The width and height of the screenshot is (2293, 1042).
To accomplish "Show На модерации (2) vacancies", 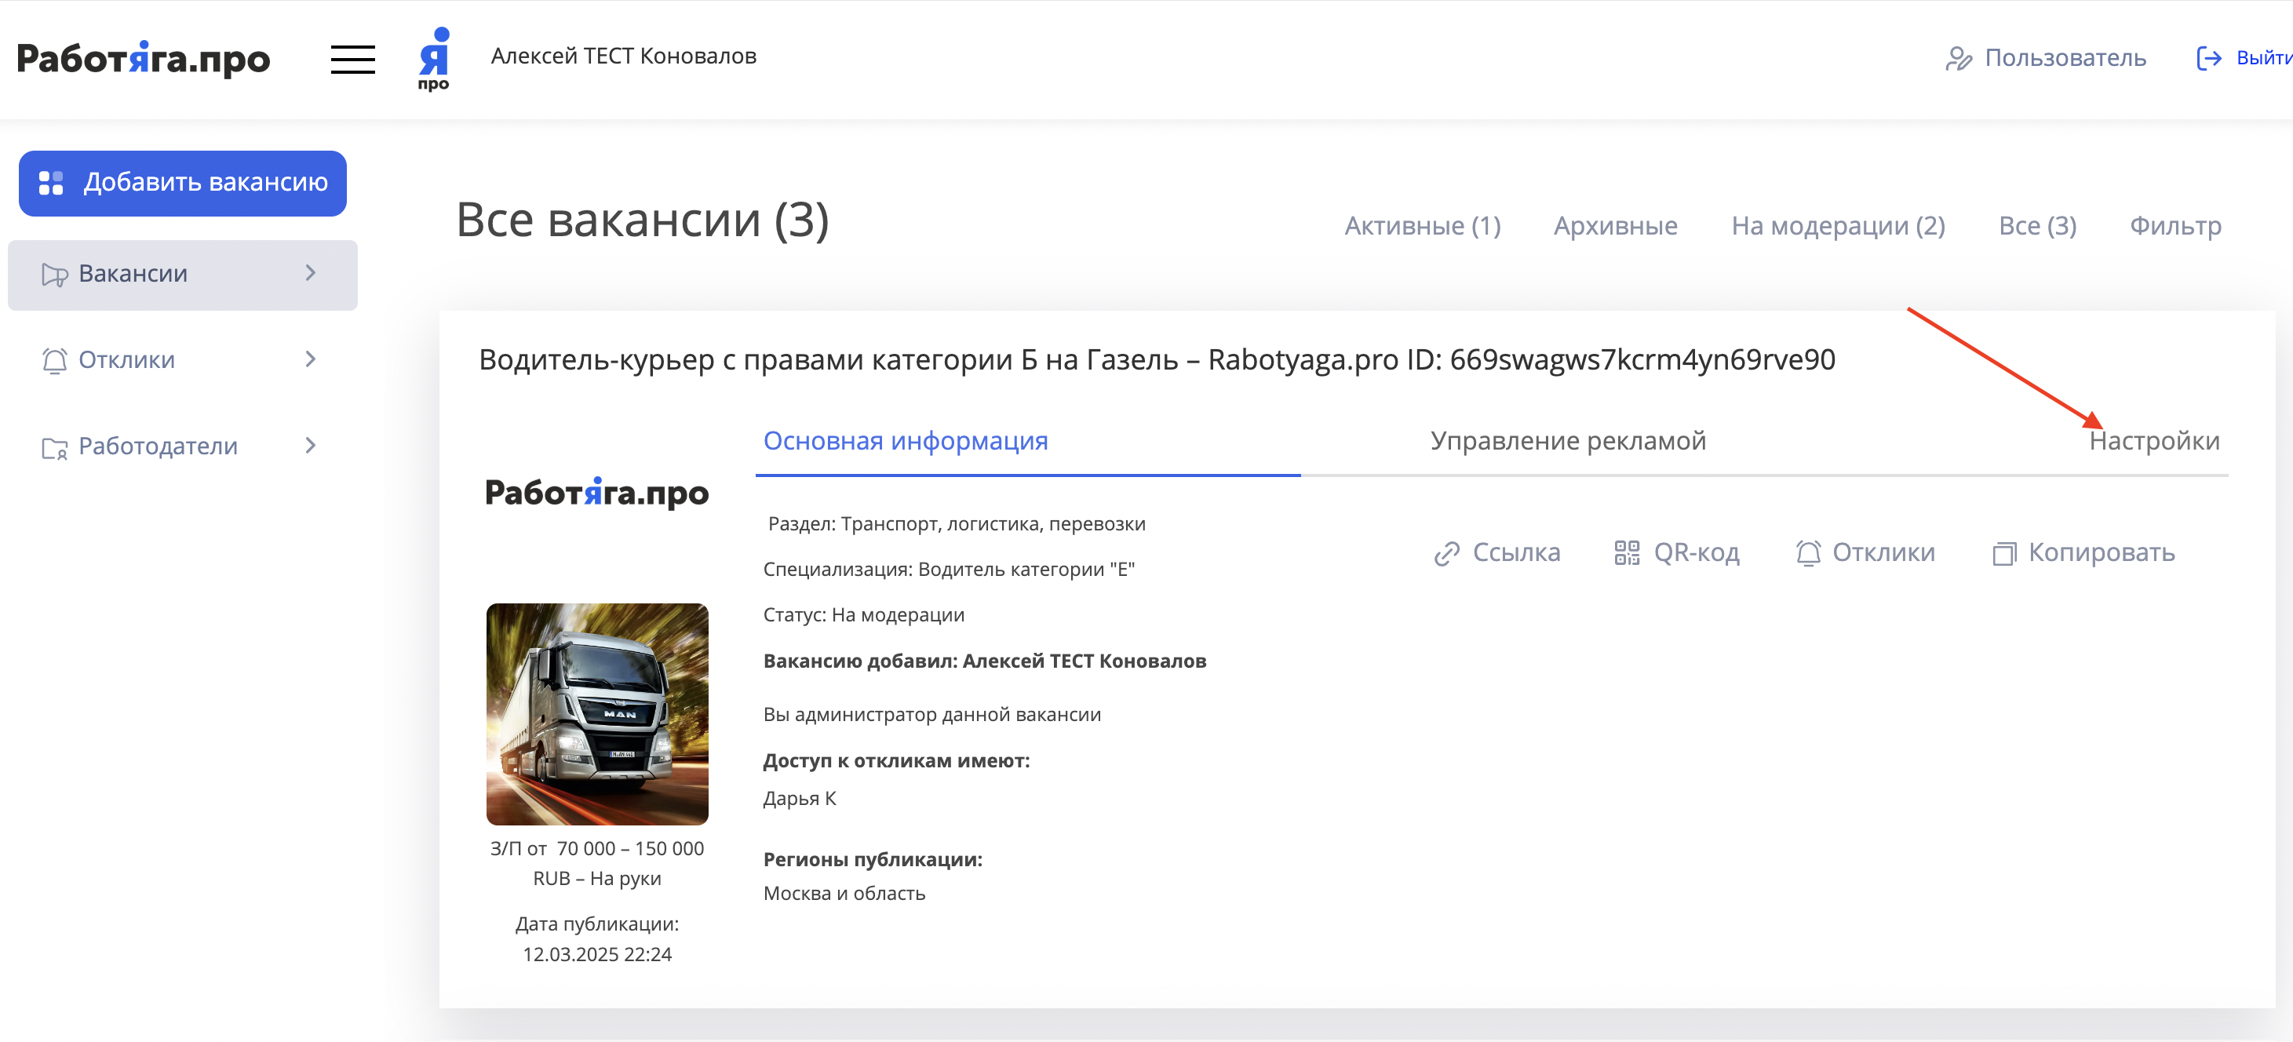I will point(1837,226).
